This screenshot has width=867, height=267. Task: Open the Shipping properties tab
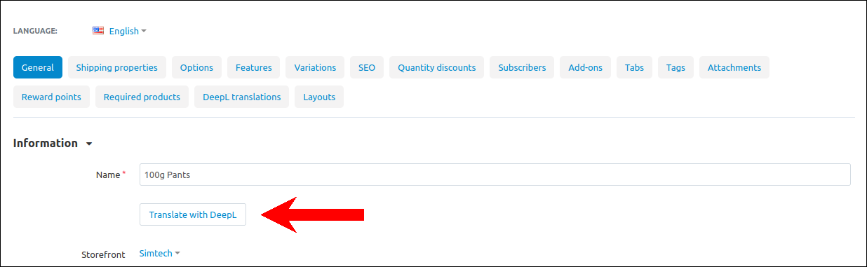tap(117, 67)
